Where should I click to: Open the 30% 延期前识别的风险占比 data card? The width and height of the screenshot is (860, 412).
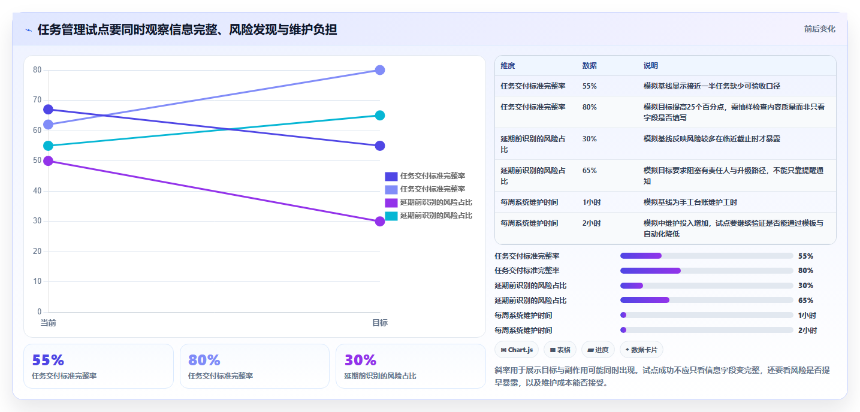click(x=411, y=366)
